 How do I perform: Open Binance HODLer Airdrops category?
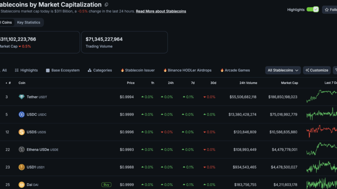coord(187,70)
